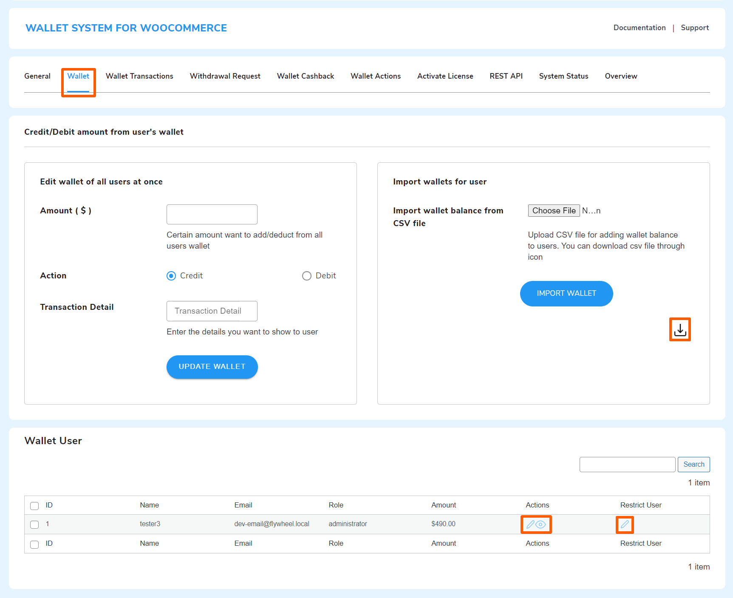The height and width of the screenshot is (598, 733).
Task: Click the Role column header at top
Action: (336, 505)
